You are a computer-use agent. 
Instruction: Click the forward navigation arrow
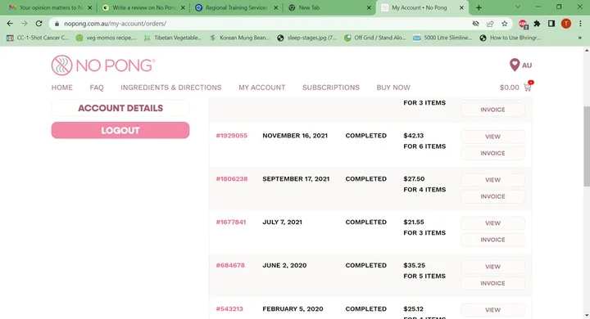tap(24, 23)
